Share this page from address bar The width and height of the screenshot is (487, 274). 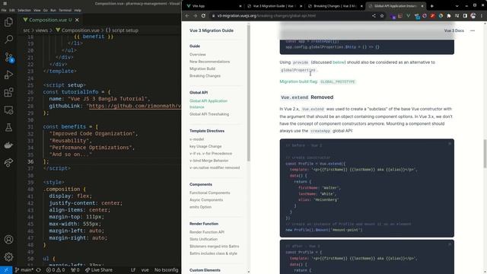coord(374,15)
